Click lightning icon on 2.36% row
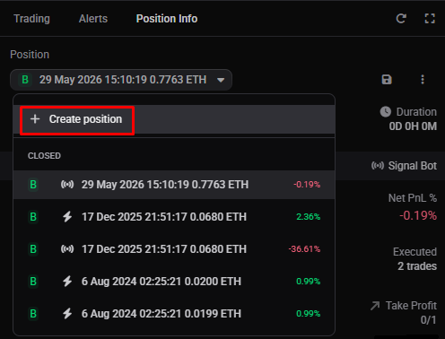 tap(67, 217)
